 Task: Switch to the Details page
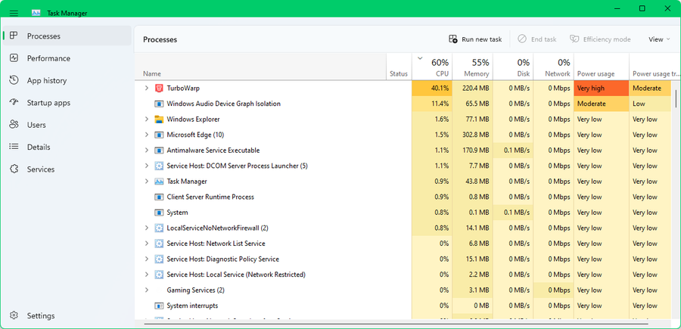[39, 147]
